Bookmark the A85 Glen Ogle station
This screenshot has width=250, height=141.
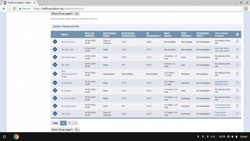tap(237, 49)
